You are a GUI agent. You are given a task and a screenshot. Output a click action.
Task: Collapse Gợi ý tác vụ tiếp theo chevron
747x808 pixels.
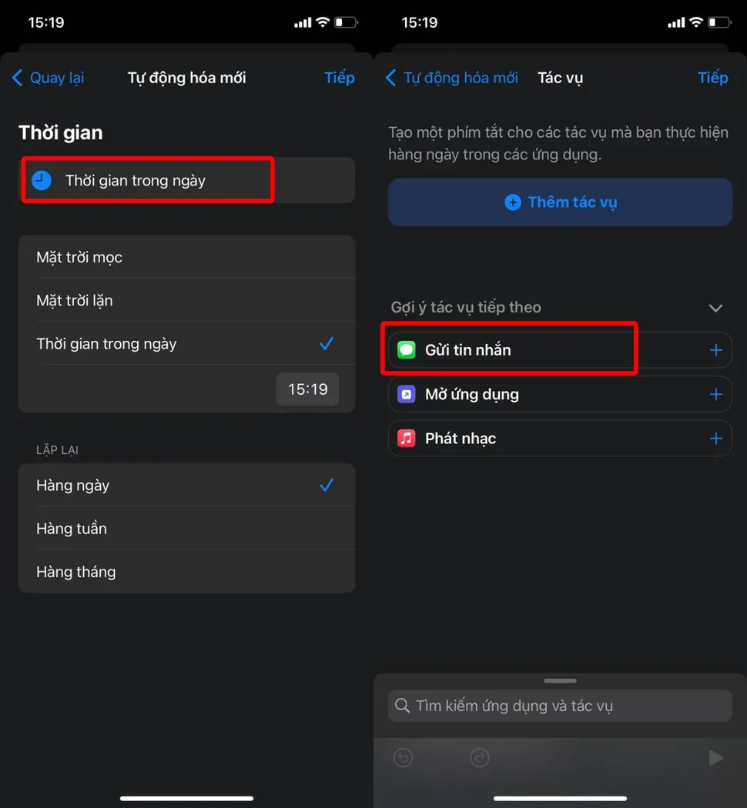(715, 308)
